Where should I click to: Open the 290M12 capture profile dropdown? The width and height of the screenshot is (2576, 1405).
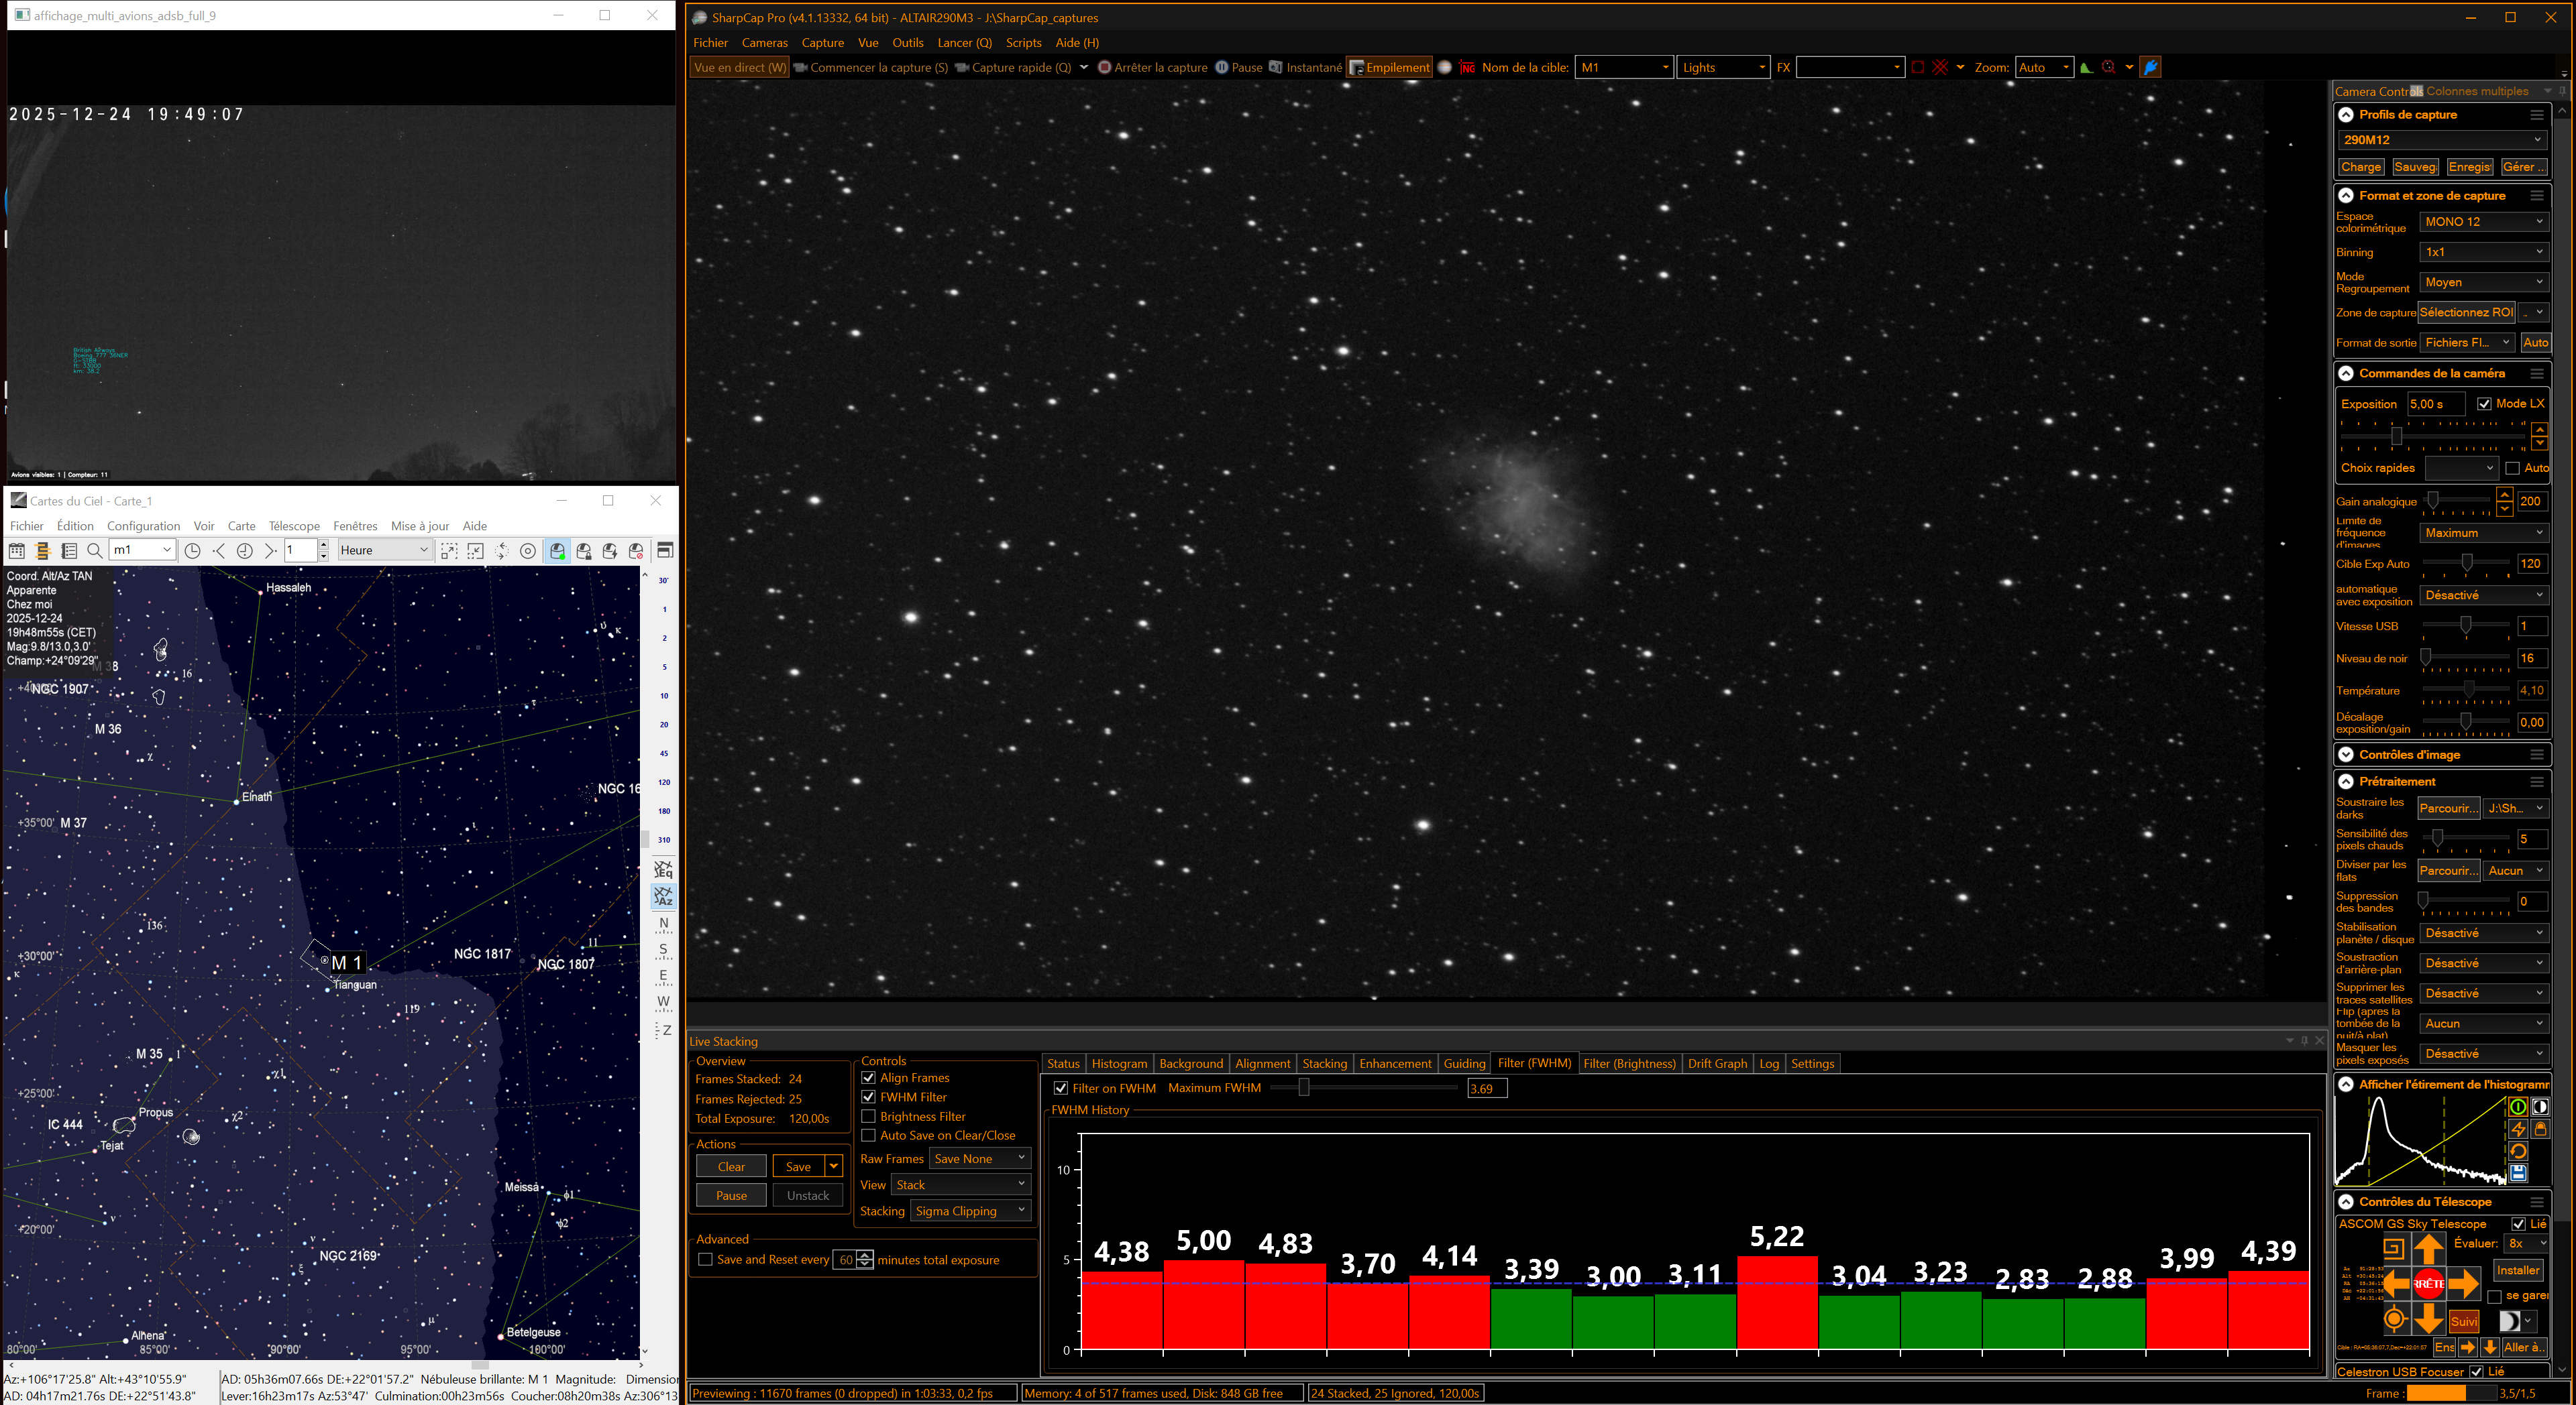coord(2442,140)
